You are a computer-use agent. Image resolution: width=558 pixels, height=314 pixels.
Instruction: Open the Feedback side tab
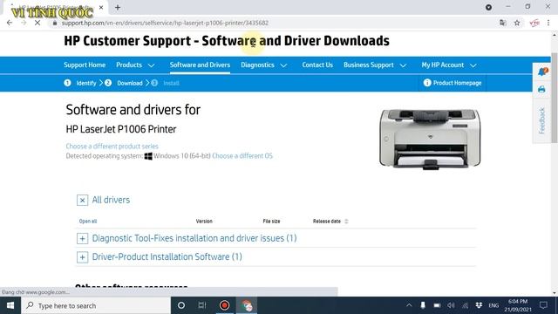point(541,120)
